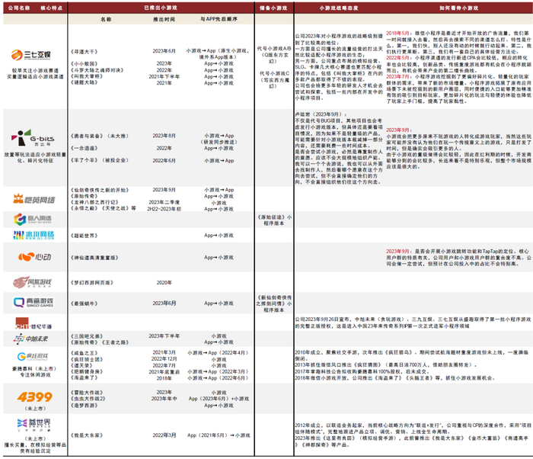The width and height of the screenshot is (533, 459).
Task: Select 《羊了个羊》（被投企业） entry
Action: coord(100,160)
